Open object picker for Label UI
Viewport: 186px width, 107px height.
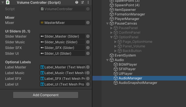pos(88,84)
